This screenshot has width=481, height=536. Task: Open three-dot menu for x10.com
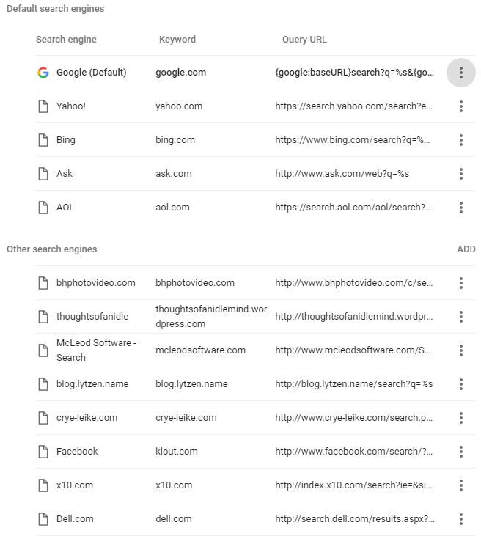click(461, 485)
